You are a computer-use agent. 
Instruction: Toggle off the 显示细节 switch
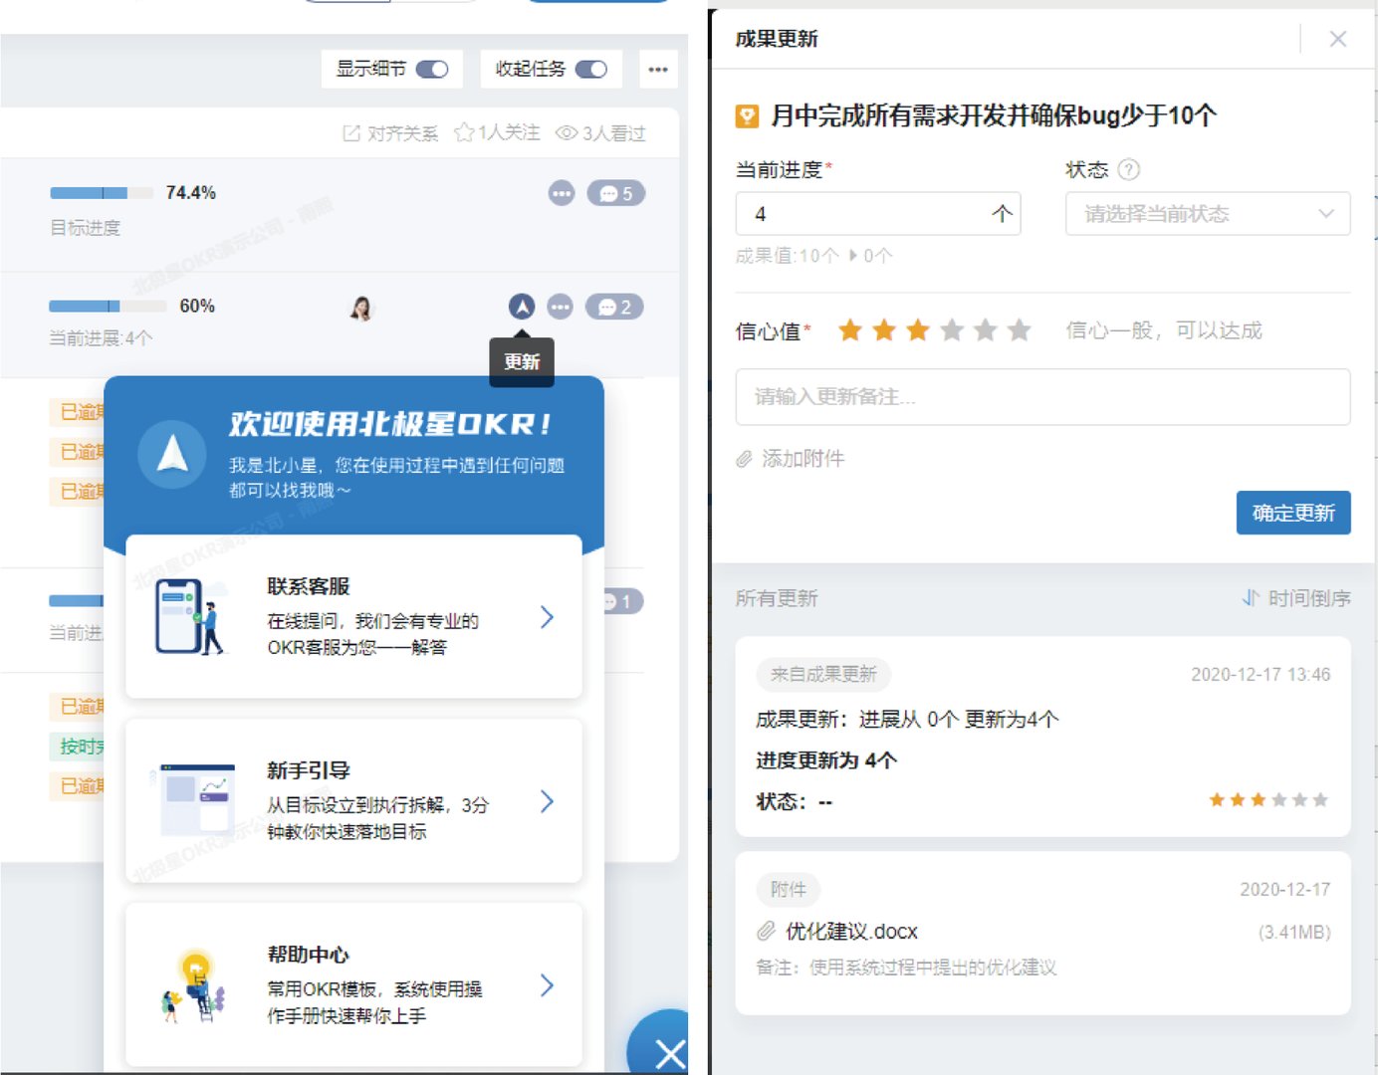[433, 69]
